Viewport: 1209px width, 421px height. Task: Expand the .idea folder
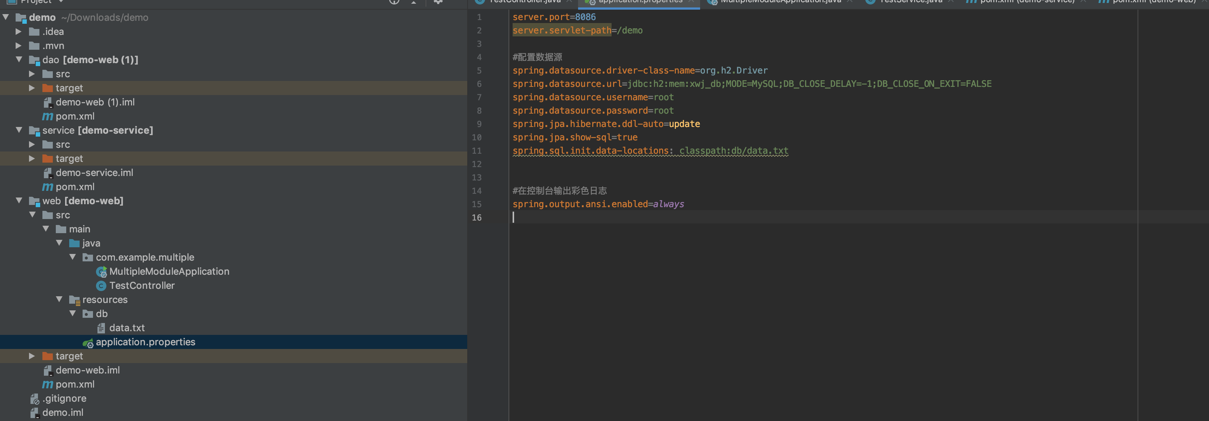point(18,32)
